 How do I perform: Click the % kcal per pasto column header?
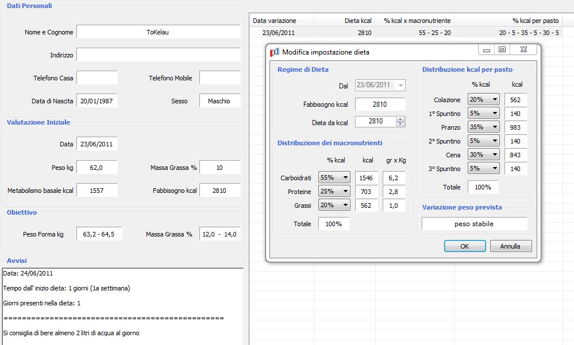click(508, 21)
